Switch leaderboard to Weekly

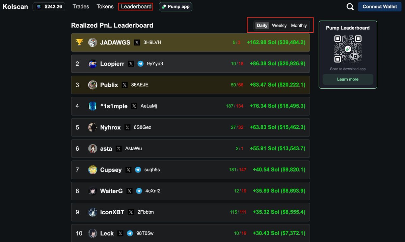[279, 26]
